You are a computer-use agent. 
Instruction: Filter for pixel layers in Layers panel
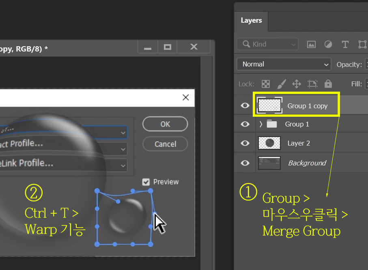click(x=311, y=44)
